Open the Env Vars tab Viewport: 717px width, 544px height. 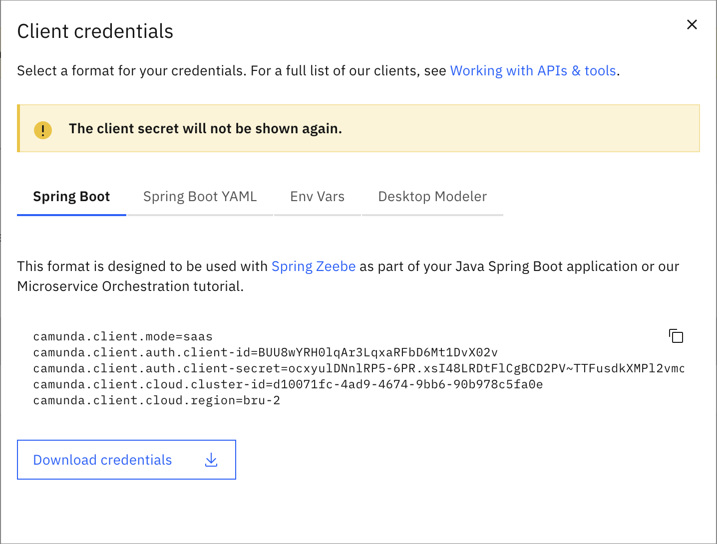(x=317, y=197)
